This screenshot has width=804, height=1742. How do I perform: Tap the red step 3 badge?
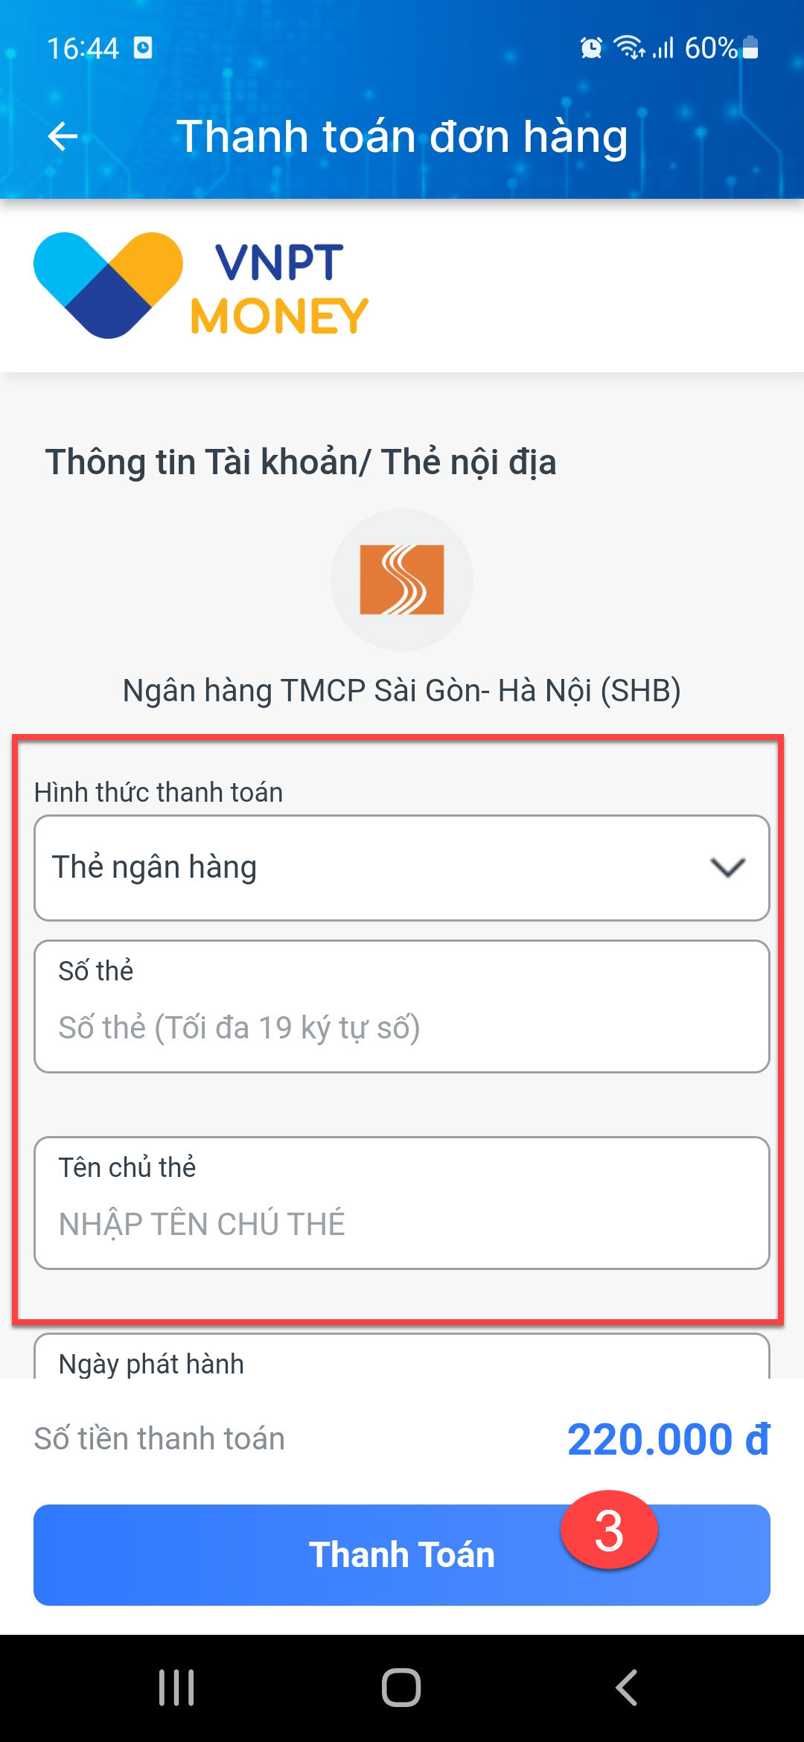point(609,1531)
